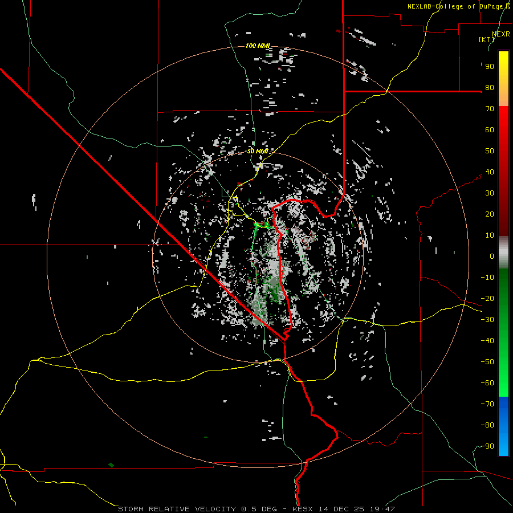This screenshot has width=513, height=513.
Task: Select the "0" velocity scale label
Action: 492,256
